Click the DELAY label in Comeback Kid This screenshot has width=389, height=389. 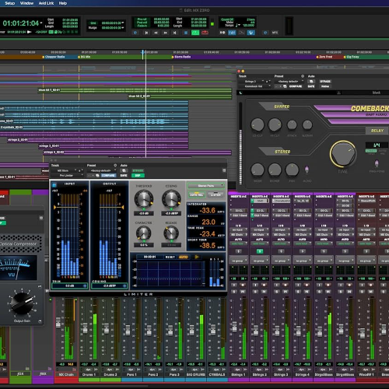click(x=377, y=131)
